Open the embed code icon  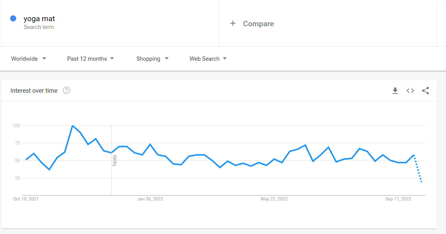[x=410, y=91]
